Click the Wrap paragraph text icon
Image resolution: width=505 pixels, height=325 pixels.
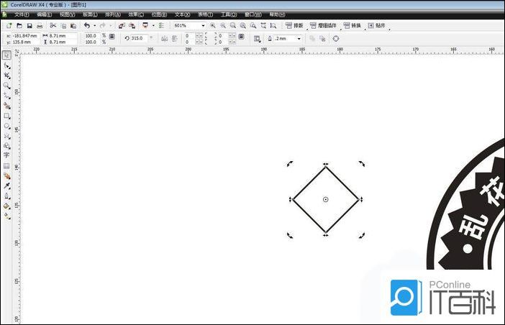pyautogui.click(x=257, y=39)
